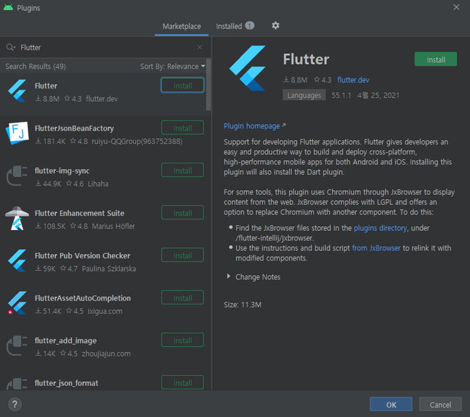Screen dimensions: 470x417
Task: Click the ruiyu-QQGroup(963752388) vendor text
Action: [x=137, y=141]
